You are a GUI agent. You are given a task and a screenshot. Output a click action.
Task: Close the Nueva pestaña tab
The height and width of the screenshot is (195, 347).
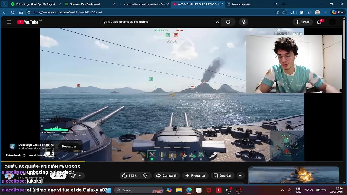(x=276, y=4)
